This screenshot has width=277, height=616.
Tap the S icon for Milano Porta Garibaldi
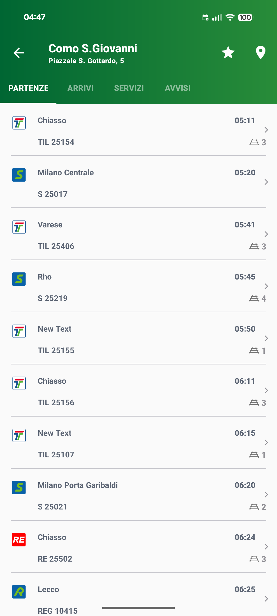19,487
